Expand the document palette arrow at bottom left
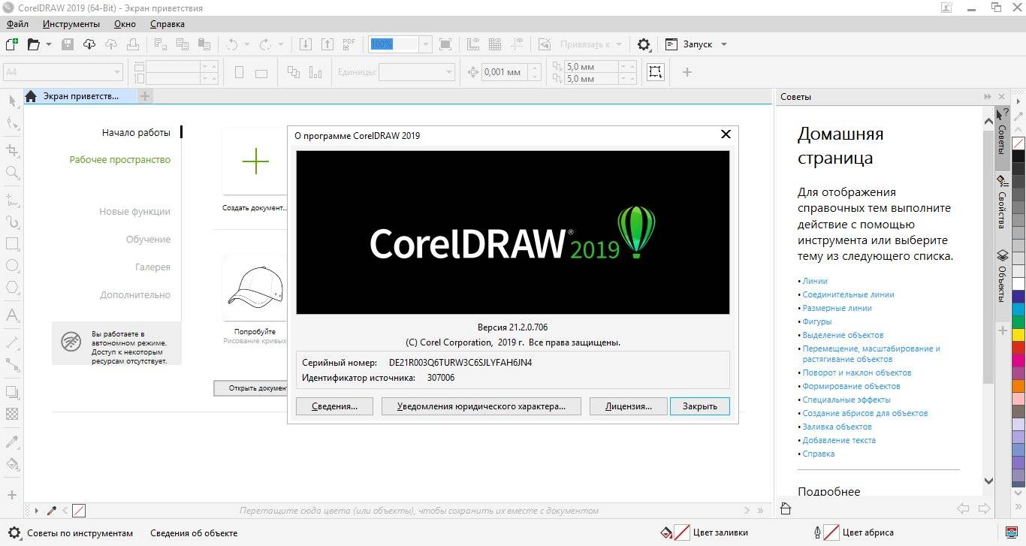Image resolution: width=1026 pixels, height=546 pixels. point(36,511)
